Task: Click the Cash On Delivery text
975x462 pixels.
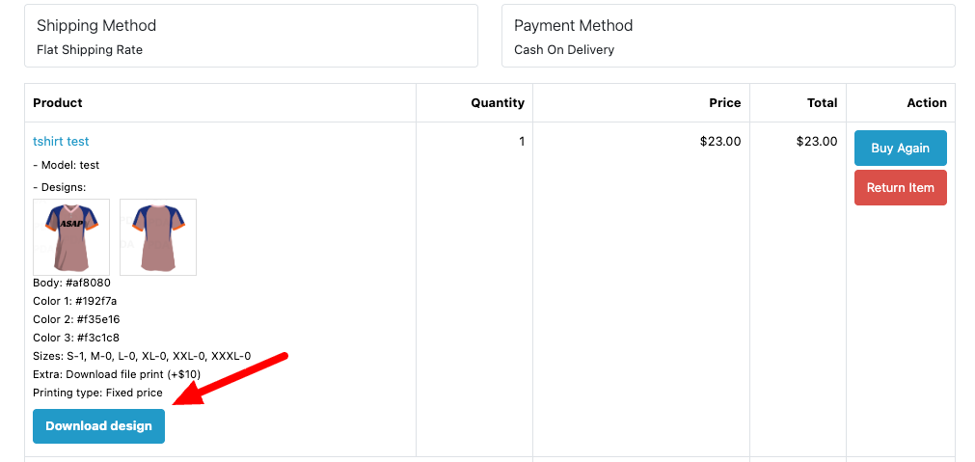Action: [564, 49]
